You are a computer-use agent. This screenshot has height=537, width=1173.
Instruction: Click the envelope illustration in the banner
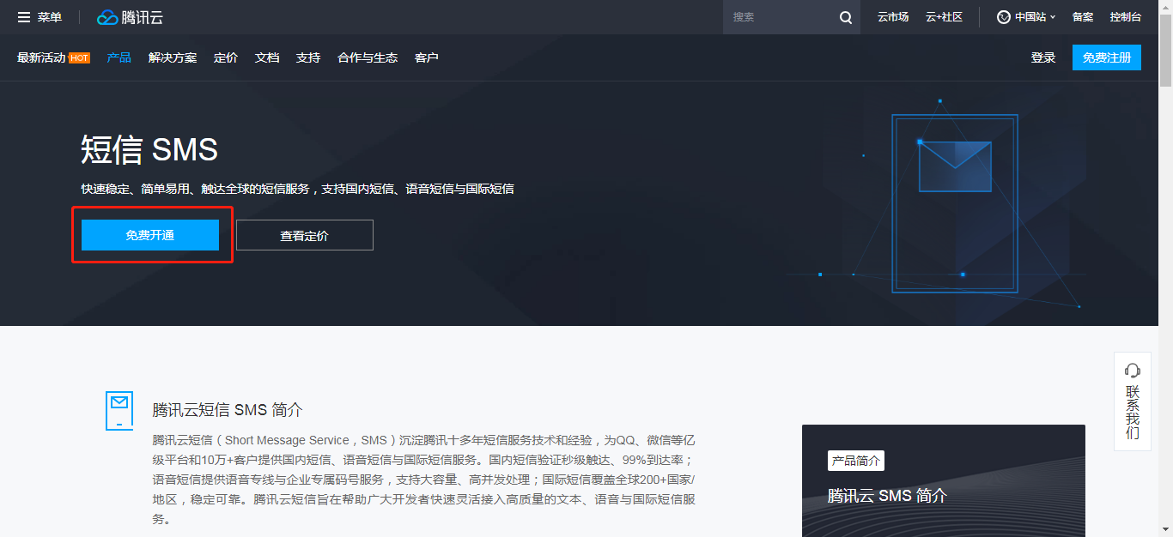(x=955, y=166)
